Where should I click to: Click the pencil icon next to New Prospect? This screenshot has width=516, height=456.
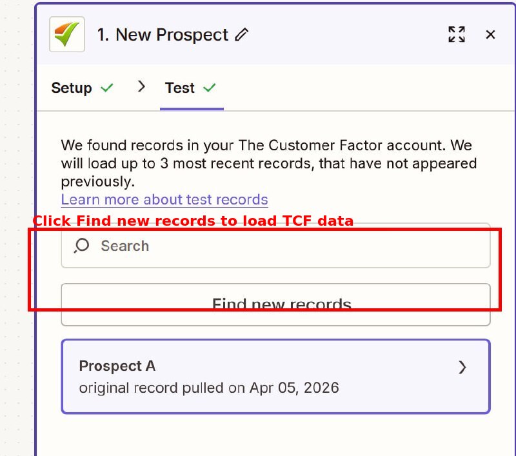coord(241,35)
